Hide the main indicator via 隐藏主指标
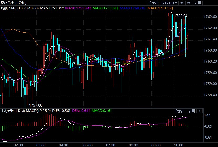This screenshot has height=147, width=218. tap(169, 3)
